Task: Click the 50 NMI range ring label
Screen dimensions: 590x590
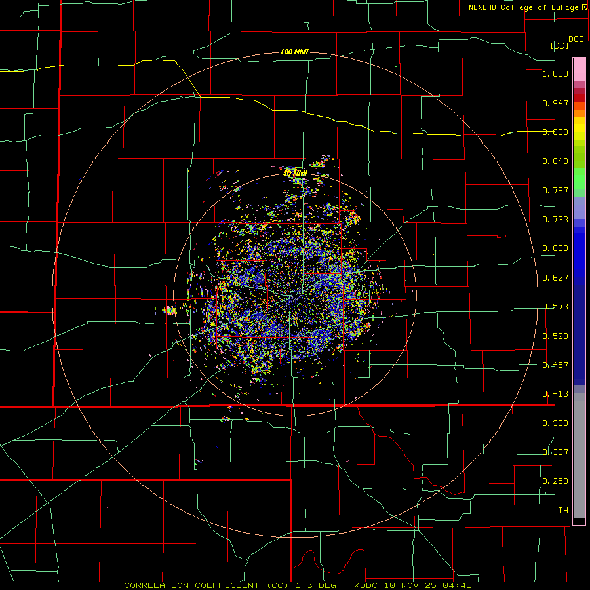Action: tap(296, 173)
